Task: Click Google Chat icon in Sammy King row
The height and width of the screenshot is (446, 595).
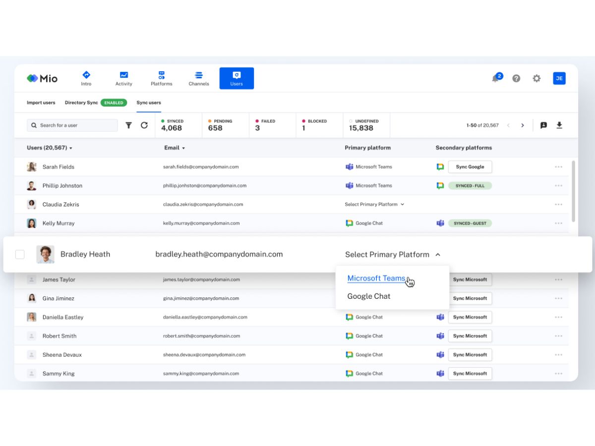Action: coord(350,374)
